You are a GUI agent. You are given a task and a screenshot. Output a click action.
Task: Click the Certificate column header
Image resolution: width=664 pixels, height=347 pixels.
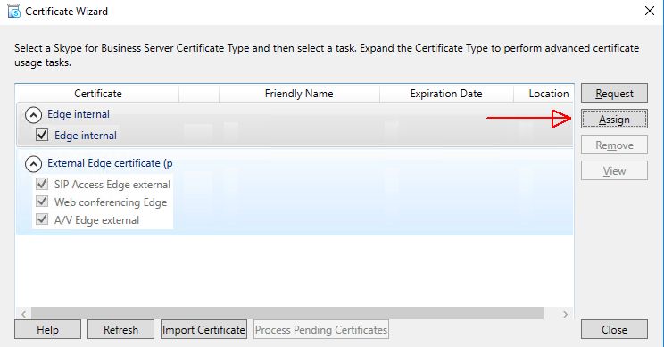click(x=97, y=93)
